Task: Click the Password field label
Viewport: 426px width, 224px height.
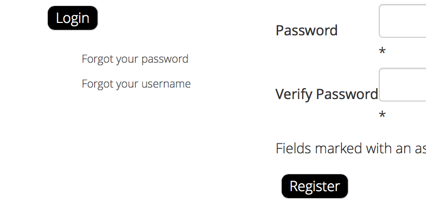Action: 307,30
